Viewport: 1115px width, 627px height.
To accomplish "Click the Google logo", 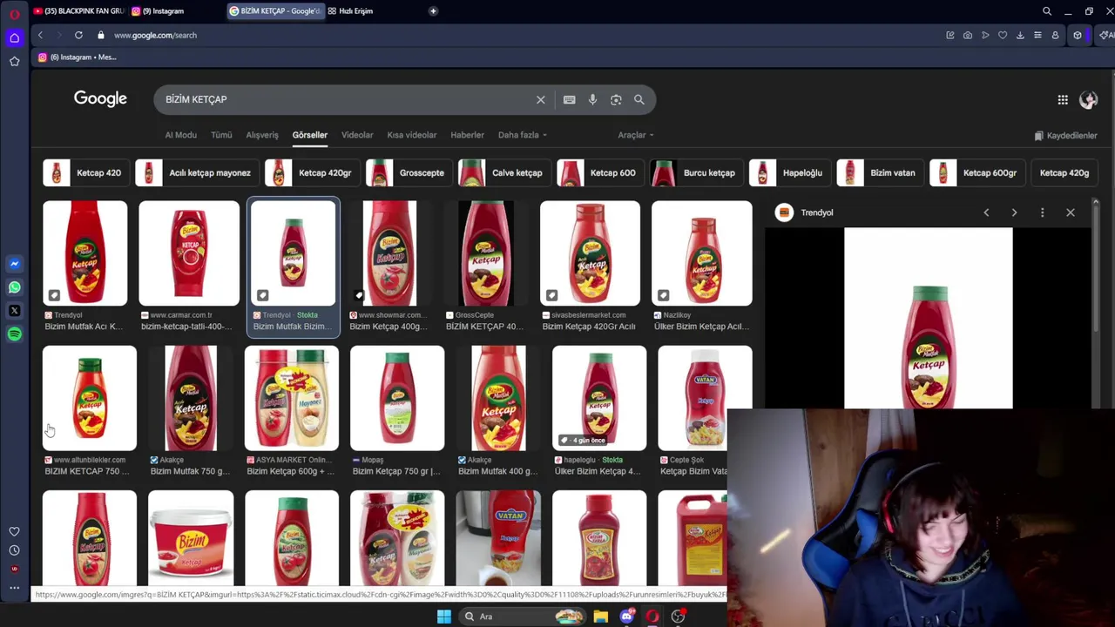I will click(x=100, y=98).
